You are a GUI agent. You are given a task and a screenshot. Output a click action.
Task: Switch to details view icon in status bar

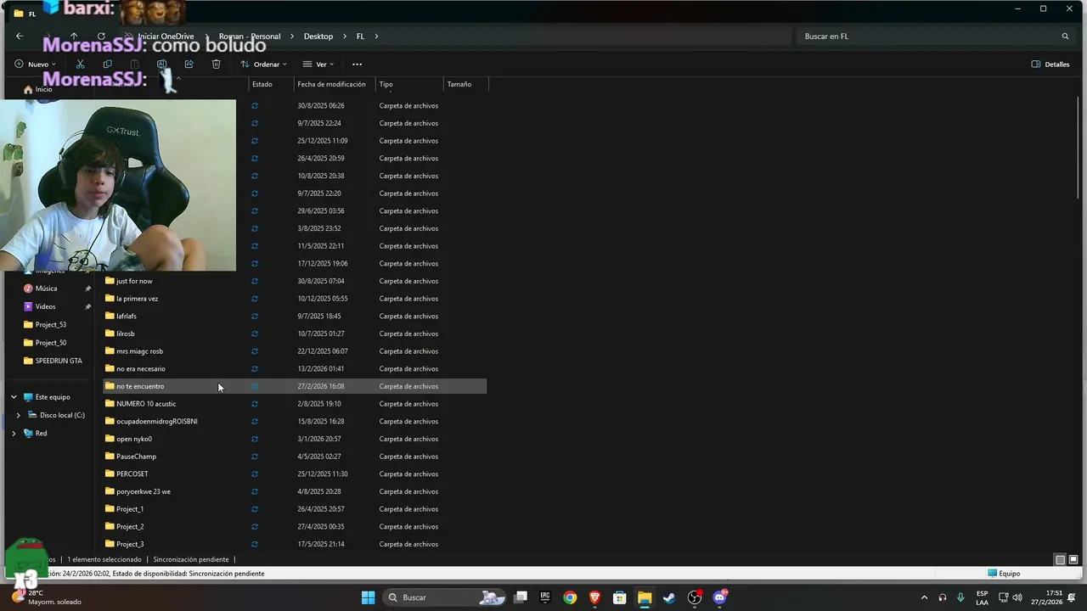coord(1060,560)
